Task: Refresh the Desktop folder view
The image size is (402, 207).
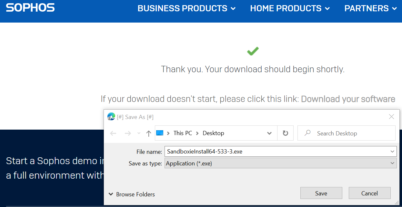Action: (285, 133)
